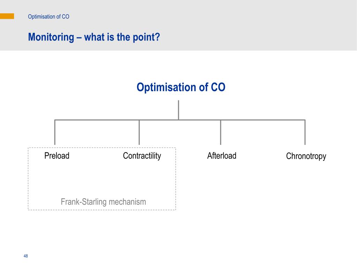This screenshot has width=357, height=268.
Task: Select the 'Optimisation of CO' breadcrumb text
Action: [x=48, y=17]
